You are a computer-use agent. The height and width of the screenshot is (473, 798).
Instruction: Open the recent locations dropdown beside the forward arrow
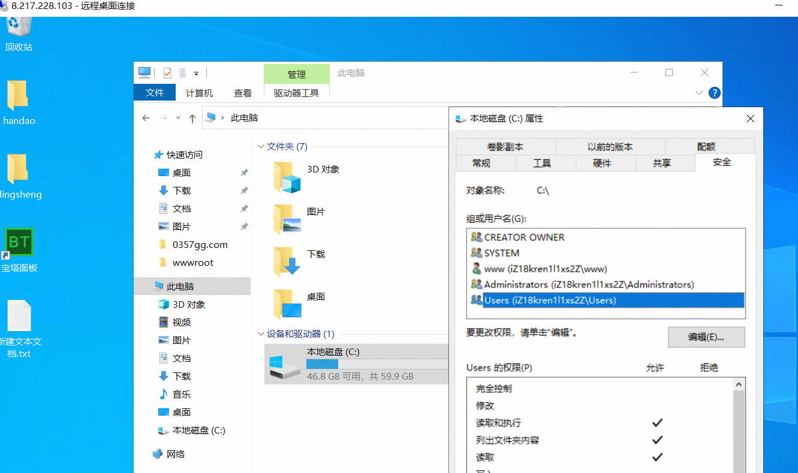(x=178, y=119)
